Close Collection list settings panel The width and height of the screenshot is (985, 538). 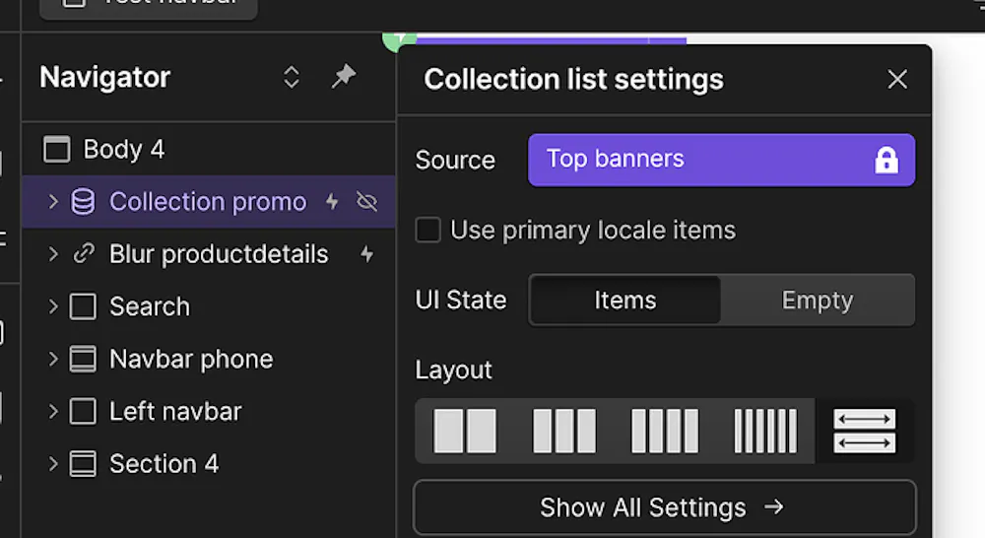click(x=897, y=79)
